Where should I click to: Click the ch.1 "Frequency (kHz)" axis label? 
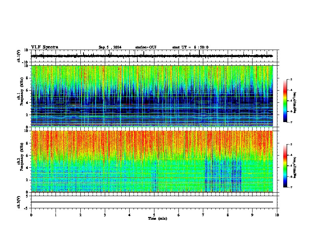pyautogui.click(x=22, y=91)
